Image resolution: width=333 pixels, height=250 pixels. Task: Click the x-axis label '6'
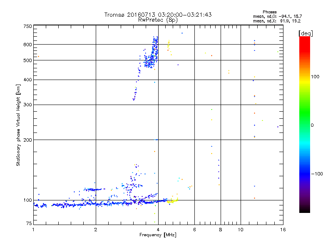tap(194, 230)
